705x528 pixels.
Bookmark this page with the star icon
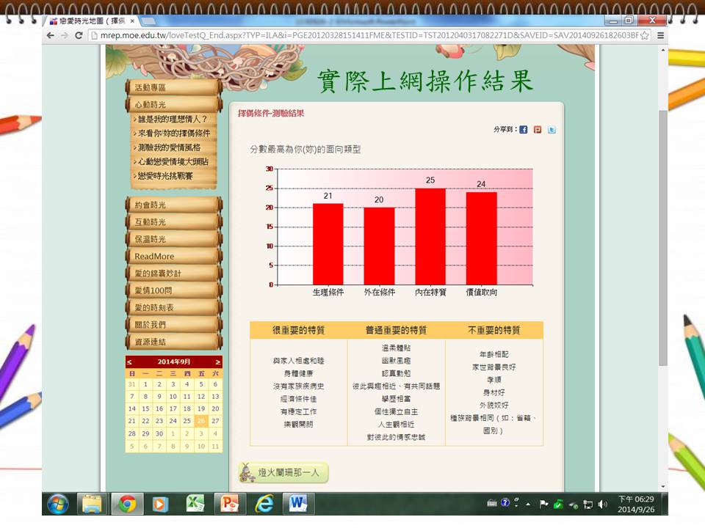click(644, 35)
